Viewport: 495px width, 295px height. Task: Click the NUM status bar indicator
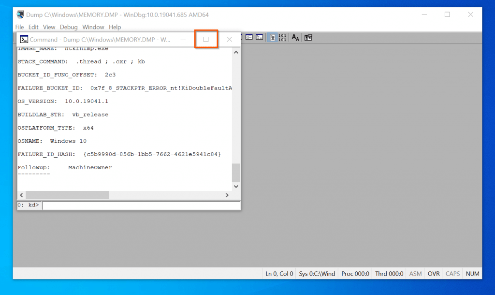pos(472,274)
